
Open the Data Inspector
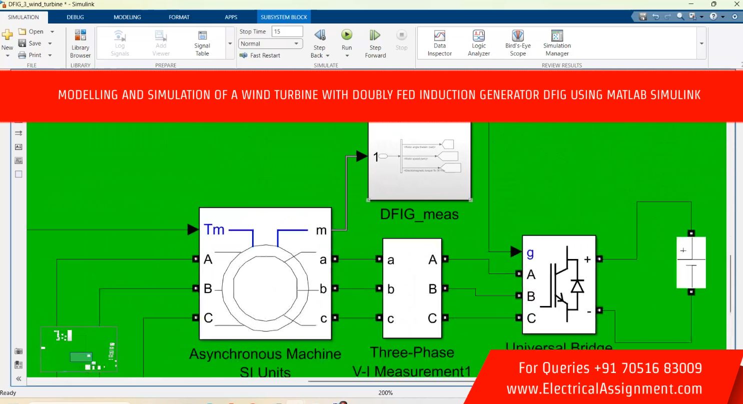(439, 36)
